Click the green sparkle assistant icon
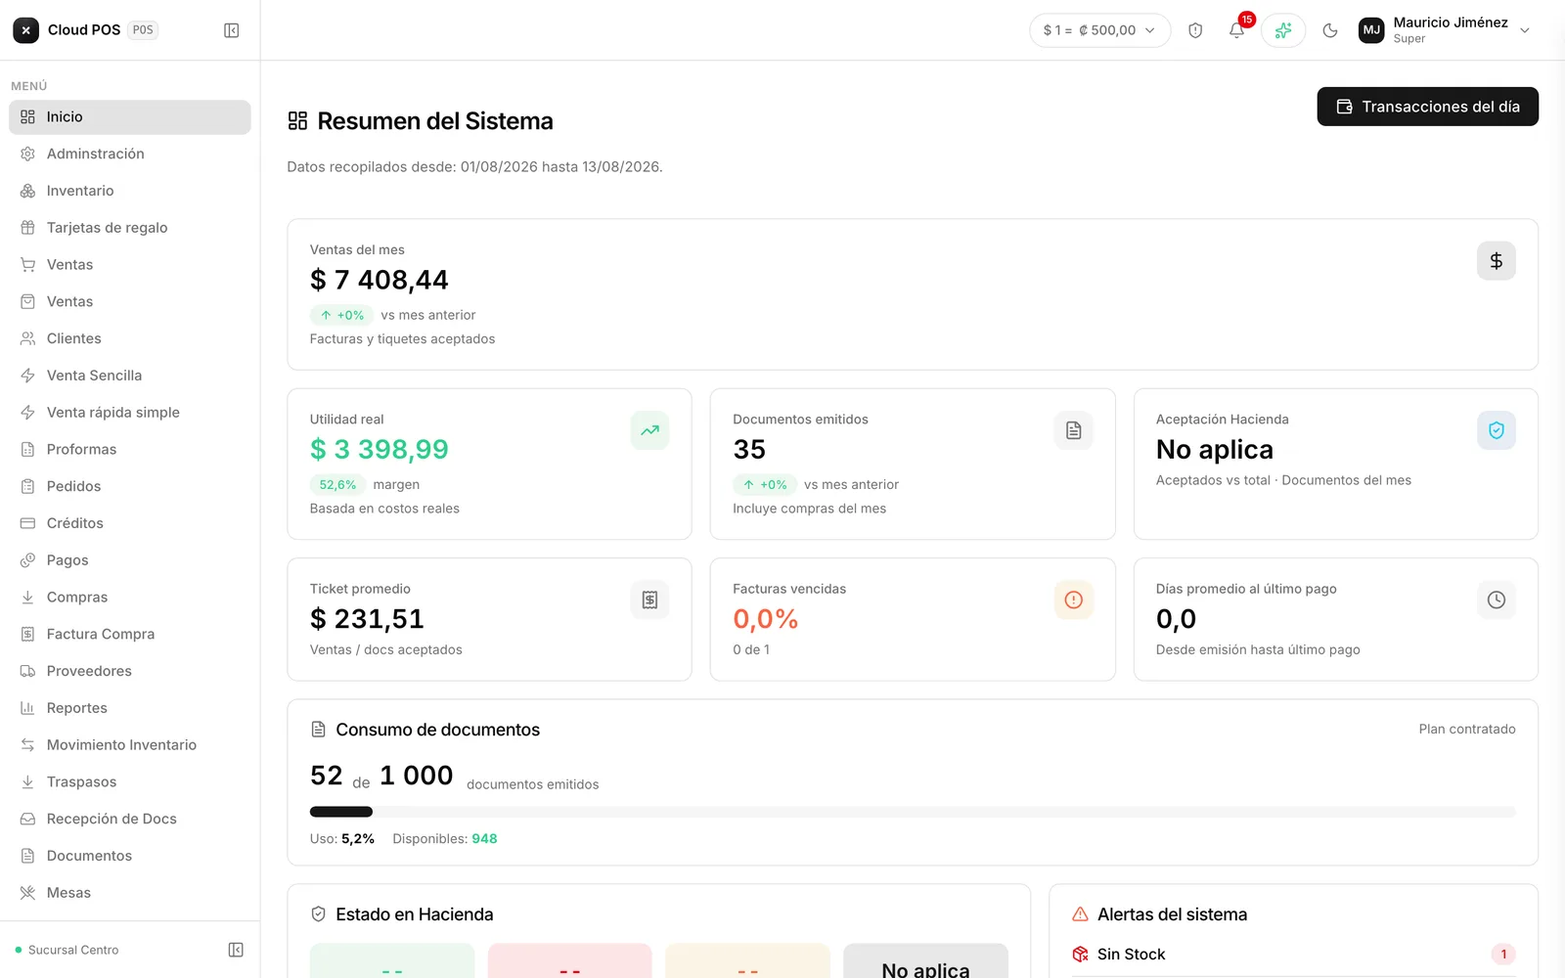This screenshot has width=1565, height=978. pyautogui.click(x=1283, y=30)
